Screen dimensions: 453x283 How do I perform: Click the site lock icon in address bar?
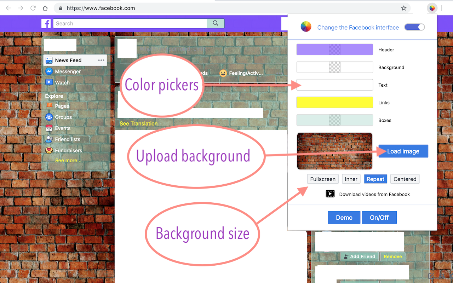[x=61, y=8]
